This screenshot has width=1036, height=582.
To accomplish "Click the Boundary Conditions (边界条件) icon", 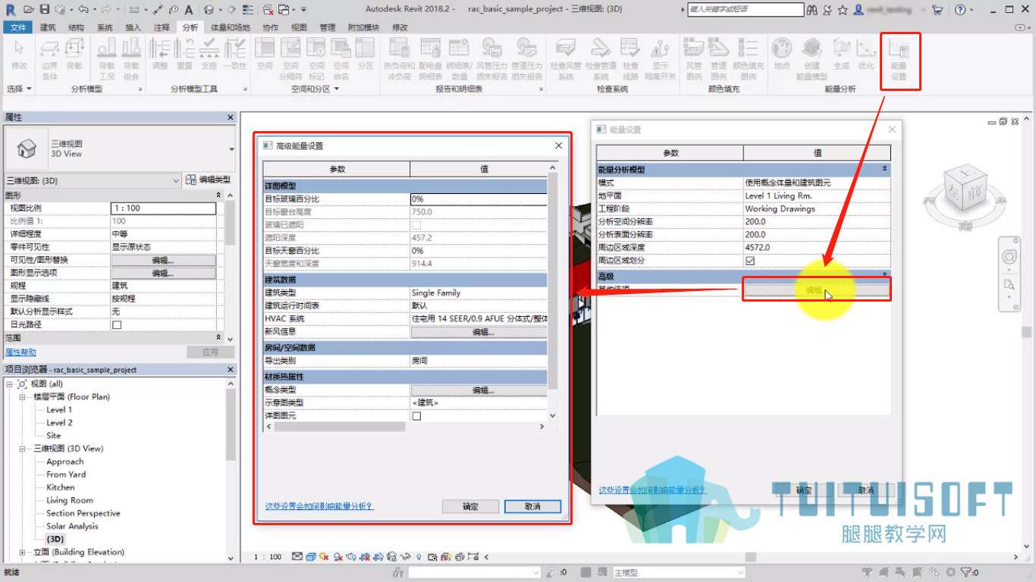I will pos(49,59).
